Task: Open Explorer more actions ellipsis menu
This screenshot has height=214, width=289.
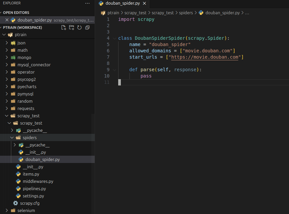Action: [87, 3]
